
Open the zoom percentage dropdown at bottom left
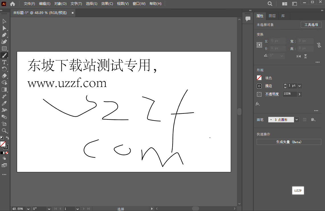(x=28, y=209)
